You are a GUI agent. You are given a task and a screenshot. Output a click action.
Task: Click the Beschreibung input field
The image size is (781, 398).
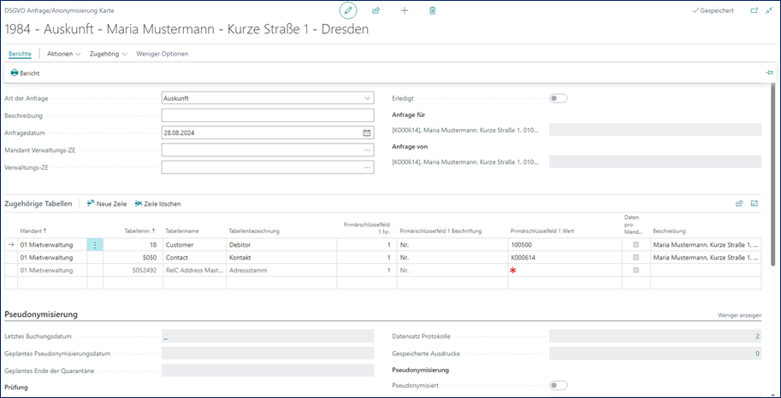(267, 115)
